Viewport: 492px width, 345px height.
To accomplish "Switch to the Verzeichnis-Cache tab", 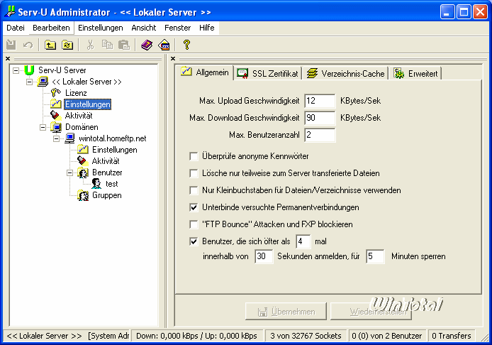I will click(345, 74).
